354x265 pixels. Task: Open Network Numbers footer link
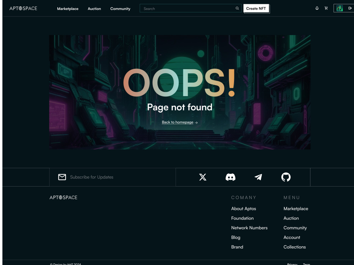tap(249, 228)
